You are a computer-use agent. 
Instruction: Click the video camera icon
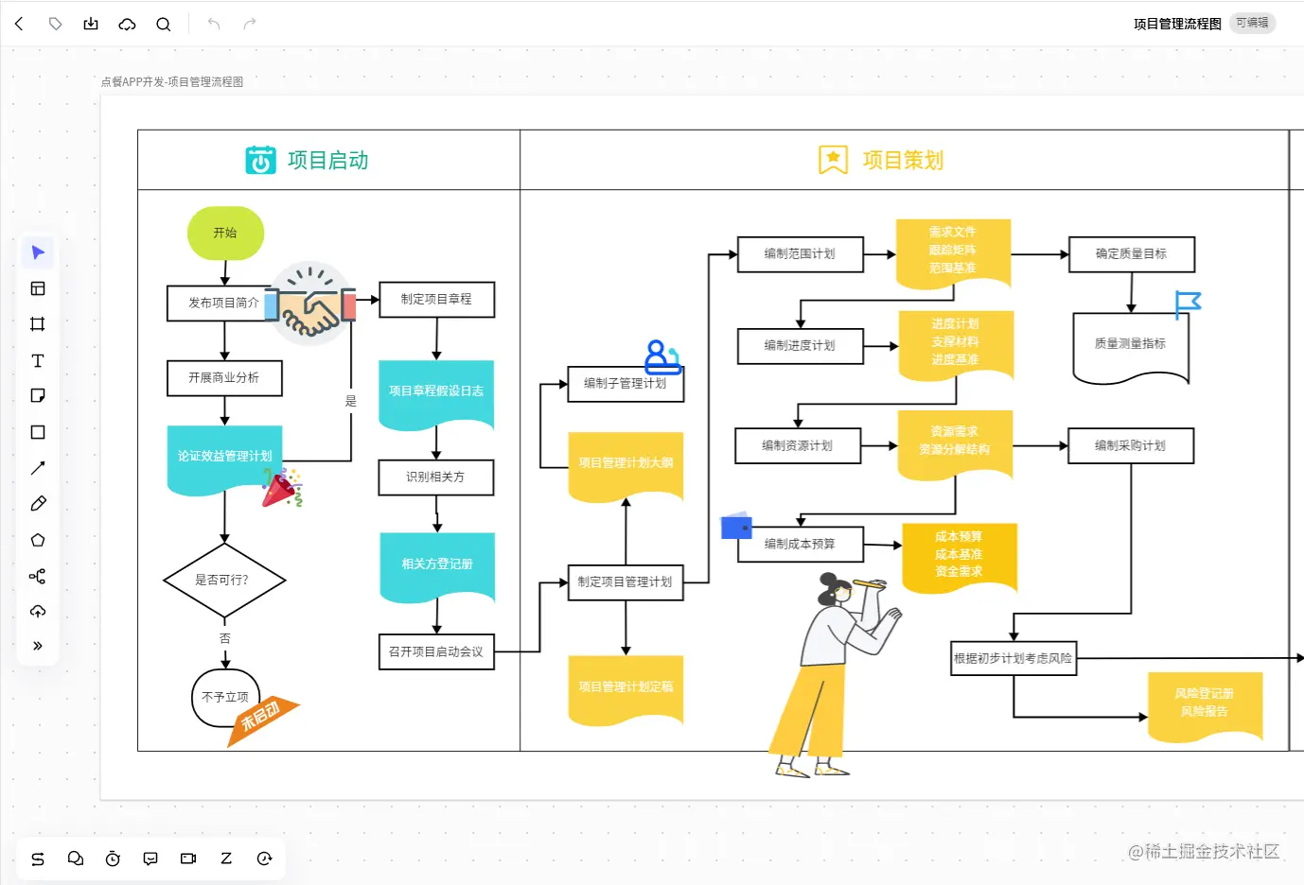coord(188,859)
